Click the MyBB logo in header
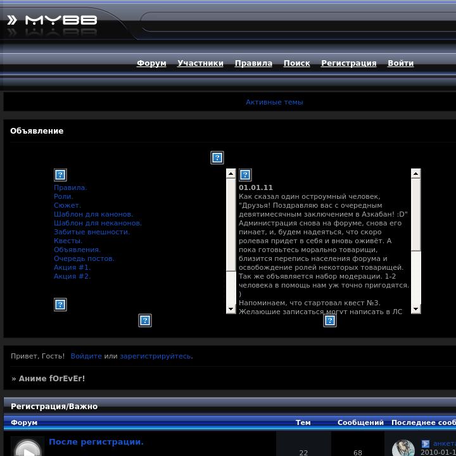This screenshot has width=456, height=456. point(52,20)
